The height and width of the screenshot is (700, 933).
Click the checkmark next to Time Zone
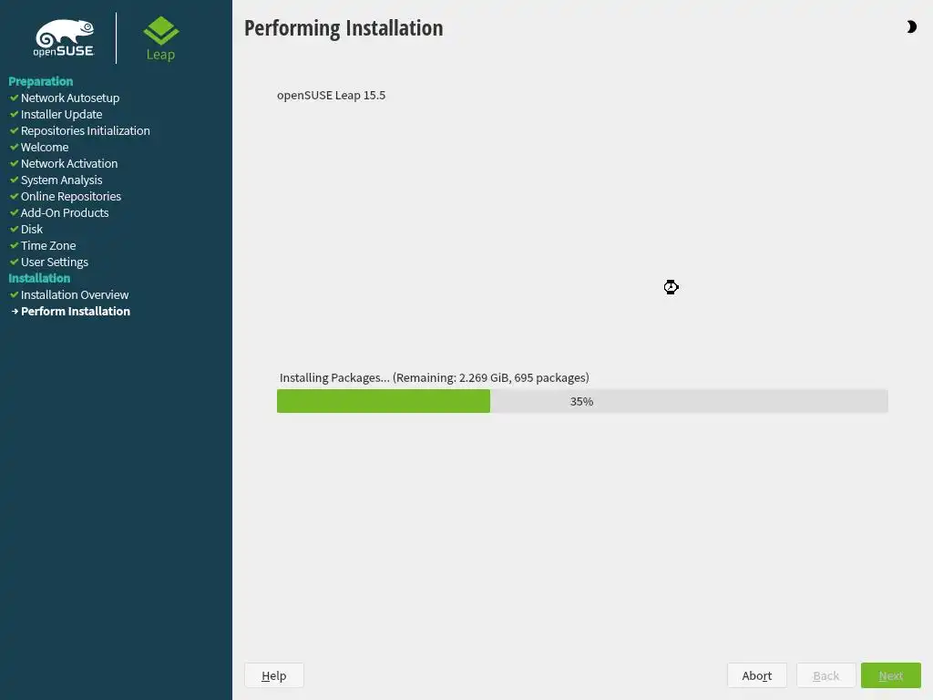(x=14, y=245)
